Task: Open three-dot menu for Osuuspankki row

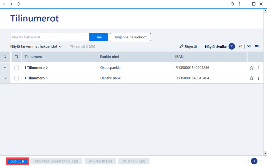Action: click(x=258, y=68)
